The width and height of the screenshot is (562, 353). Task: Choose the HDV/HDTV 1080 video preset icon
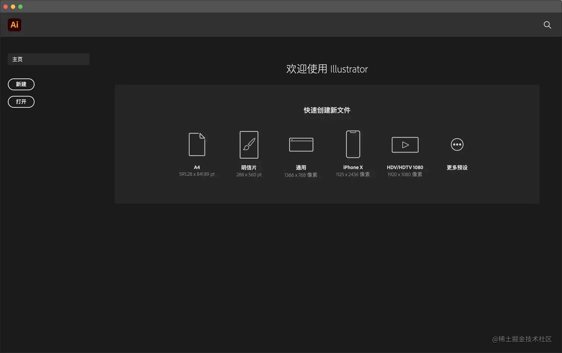(x=405, y=145)
